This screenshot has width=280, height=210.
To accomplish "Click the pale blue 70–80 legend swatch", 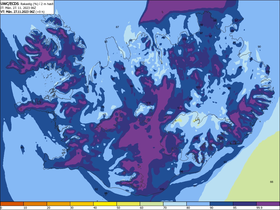I will point(175,204).
